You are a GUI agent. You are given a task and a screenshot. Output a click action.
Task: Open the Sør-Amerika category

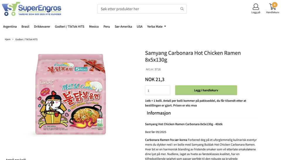[x=123, y=27]
